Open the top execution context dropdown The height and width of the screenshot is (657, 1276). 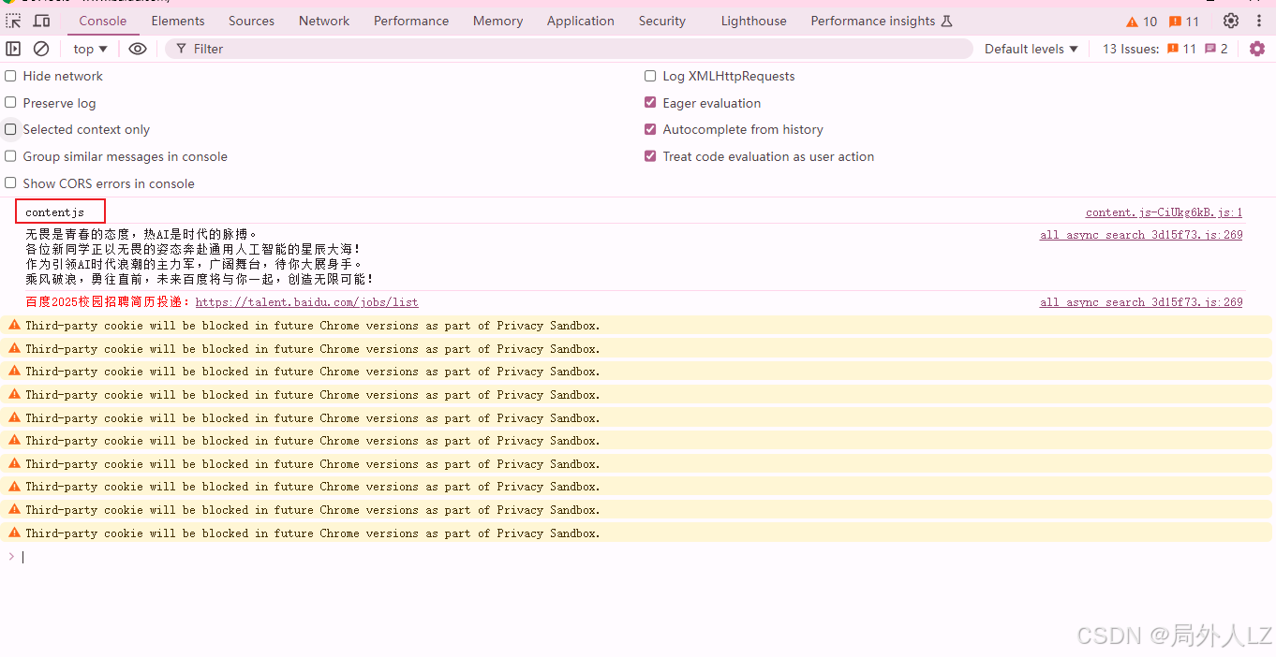coord(89,48)
